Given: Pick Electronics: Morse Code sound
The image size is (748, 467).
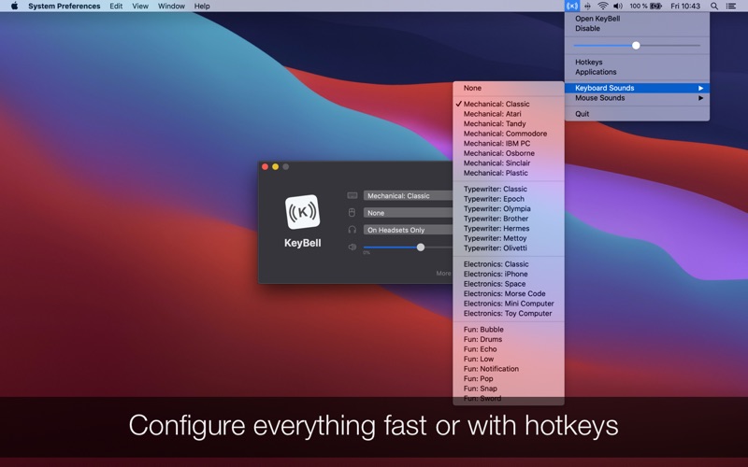Looking at the screenshot, I should tap(509, 294).
